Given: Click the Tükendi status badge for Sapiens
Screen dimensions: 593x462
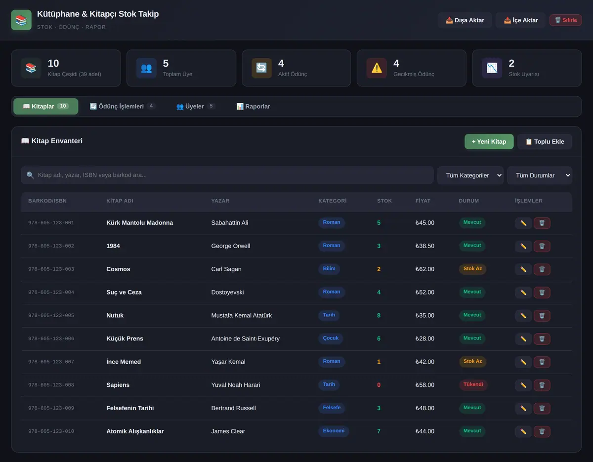Looking at the screenshot, I should point(473,385).
